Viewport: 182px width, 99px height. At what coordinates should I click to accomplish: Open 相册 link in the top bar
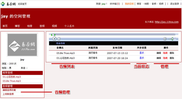(x=147, y=4)
